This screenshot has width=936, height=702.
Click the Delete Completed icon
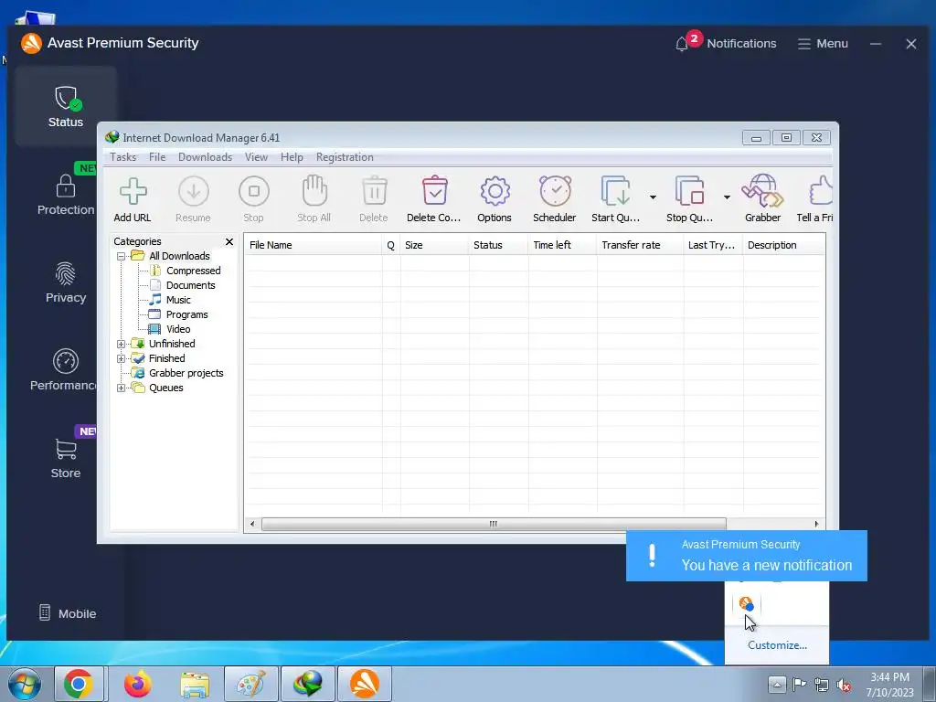click(x=434, y=191)
